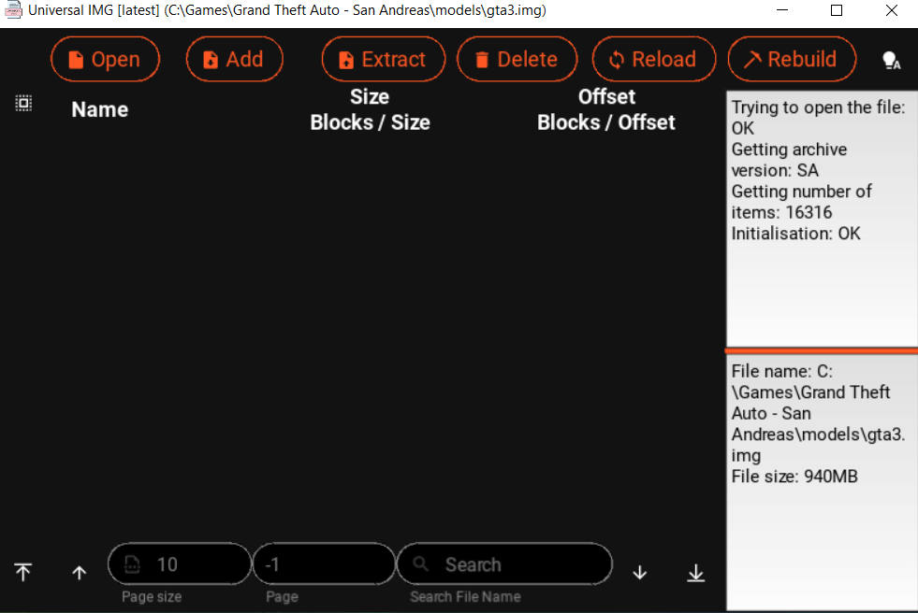Viewport: 918px width, 613px height.
Task: Click the Page size field showing 10
Action: [x=180, y=563]
